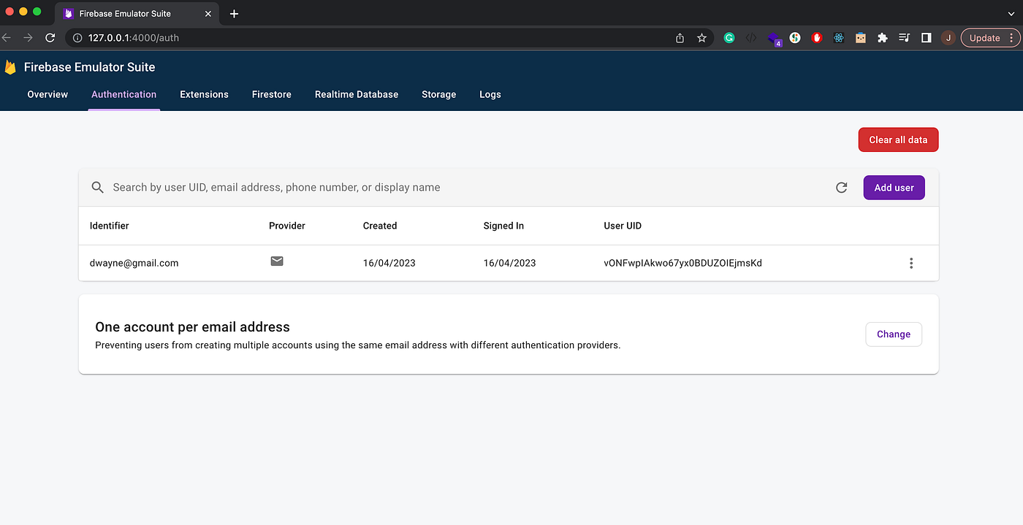Open the Extensions puzzle menu

click(883, 38)
